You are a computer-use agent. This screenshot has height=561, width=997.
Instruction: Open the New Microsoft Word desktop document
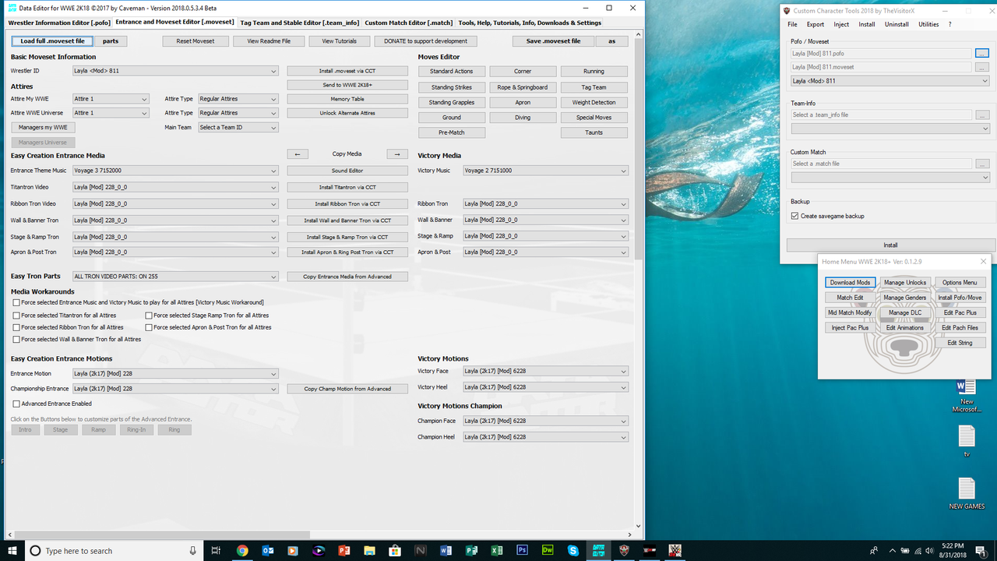(966, 395)
